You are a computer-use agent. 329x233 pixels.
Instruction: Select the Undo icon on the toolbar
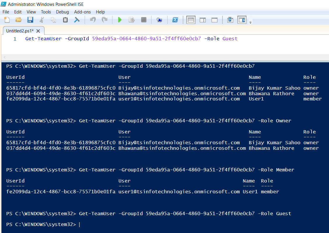(x=93, y=20)
